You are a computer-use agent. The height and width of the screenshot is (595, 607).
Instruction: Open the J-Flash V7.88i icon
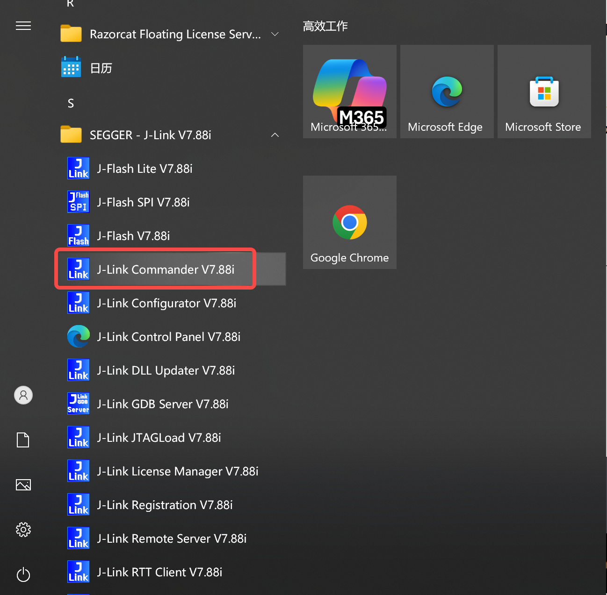(79, 235)
